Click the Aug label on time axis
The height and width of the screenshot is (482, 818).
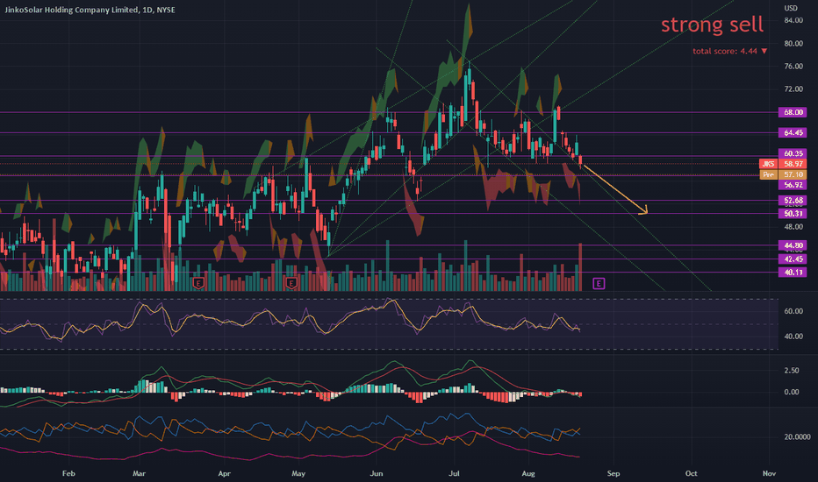point(528,473)
